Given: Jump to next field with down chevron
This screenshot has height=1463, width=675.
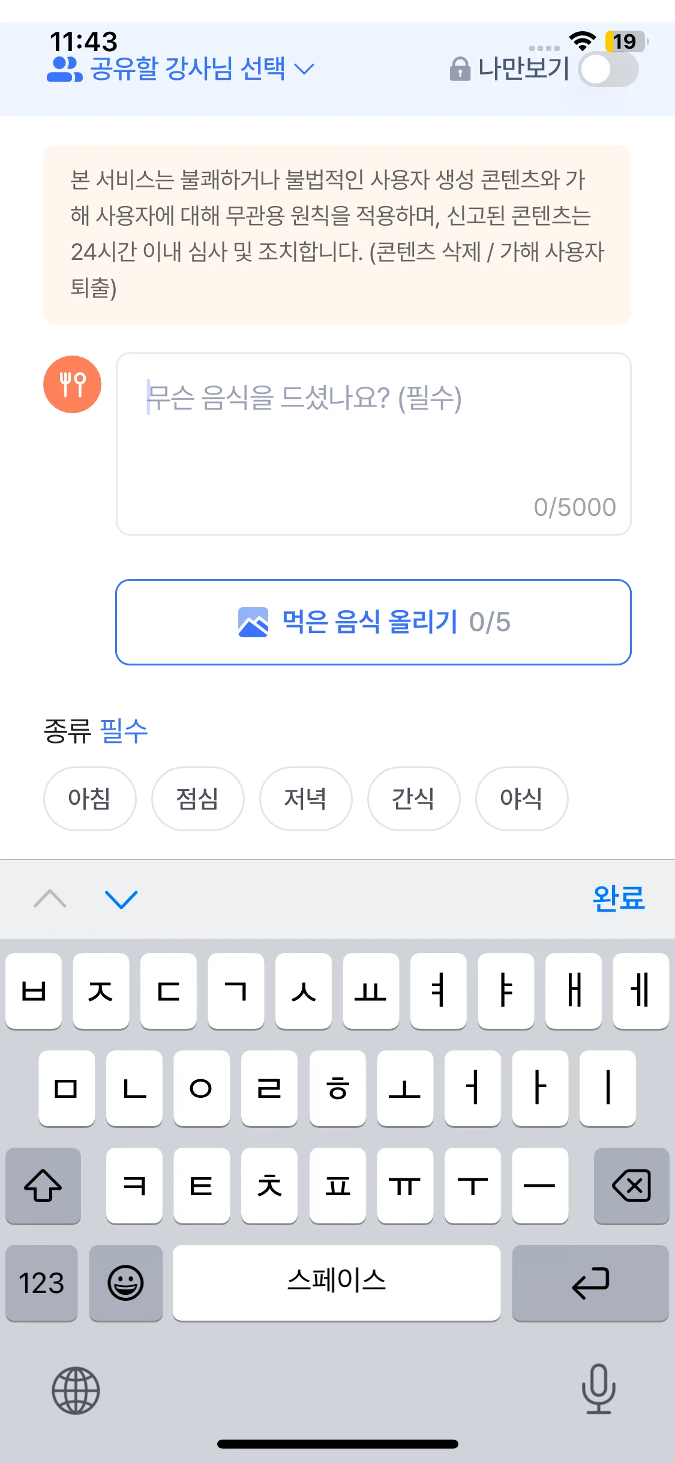Looking at the screenshot, I should [x=121, y=899].
